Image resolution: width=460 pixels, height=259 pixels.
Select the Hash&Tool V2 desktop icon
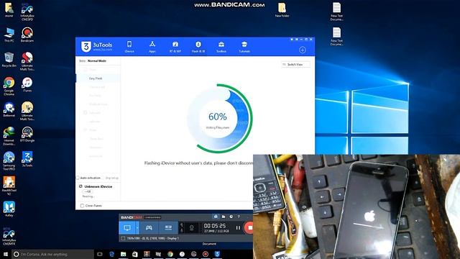tap(9, 186)
